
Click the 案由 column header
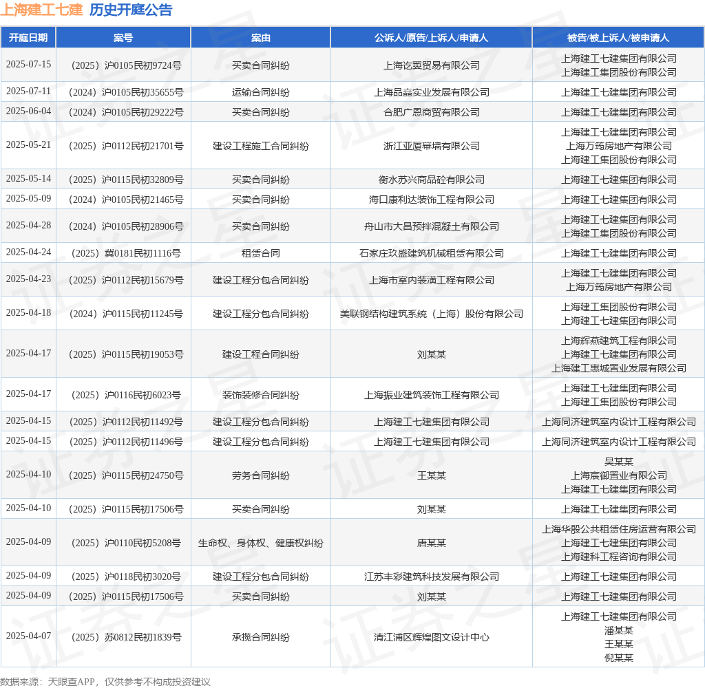point(261,38)
